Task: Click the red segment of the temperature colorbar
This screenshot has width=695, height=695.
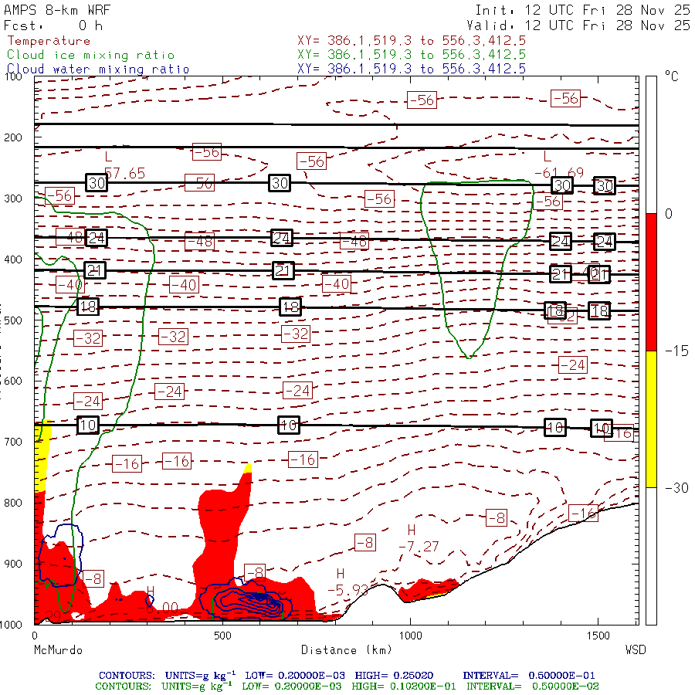Action: click(651, 282)
